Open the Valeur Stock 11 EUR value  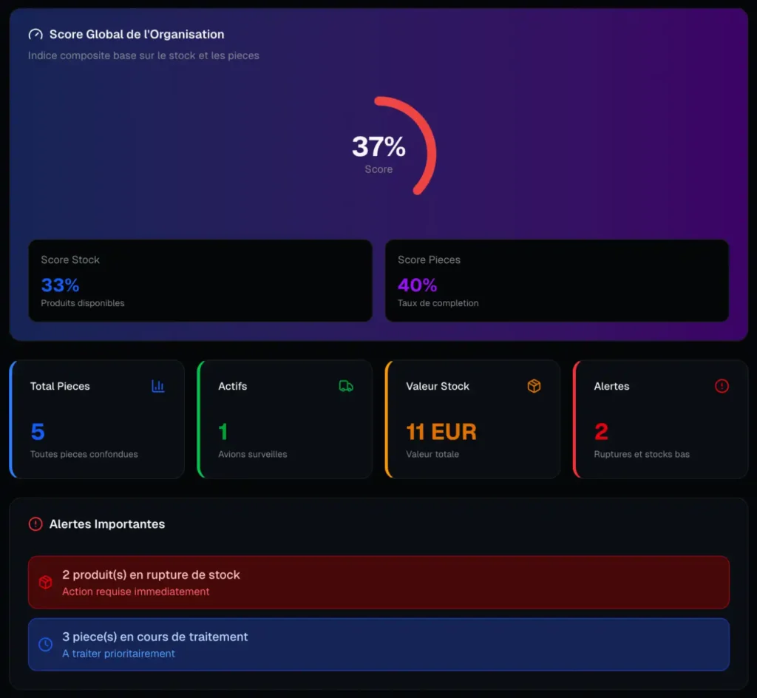(441, 432)
